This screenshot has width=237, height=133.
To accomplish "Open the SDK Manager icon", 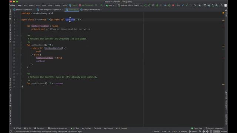I will click(217, 6).
